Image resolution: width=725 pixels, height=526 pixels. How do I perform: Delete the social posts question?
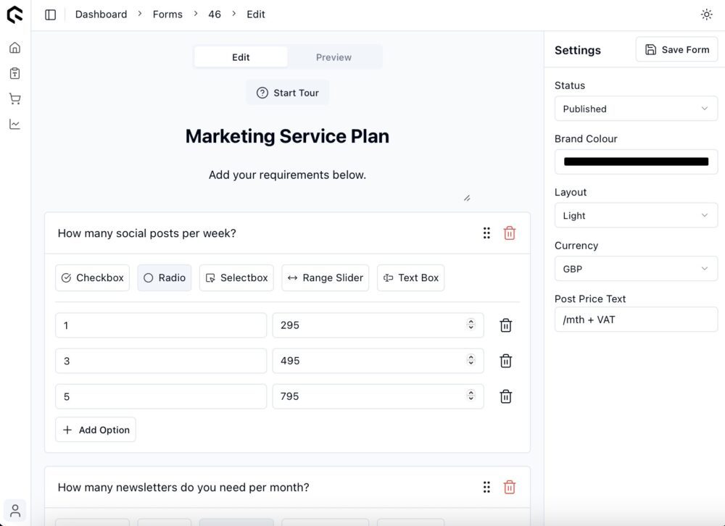[510, 233]
